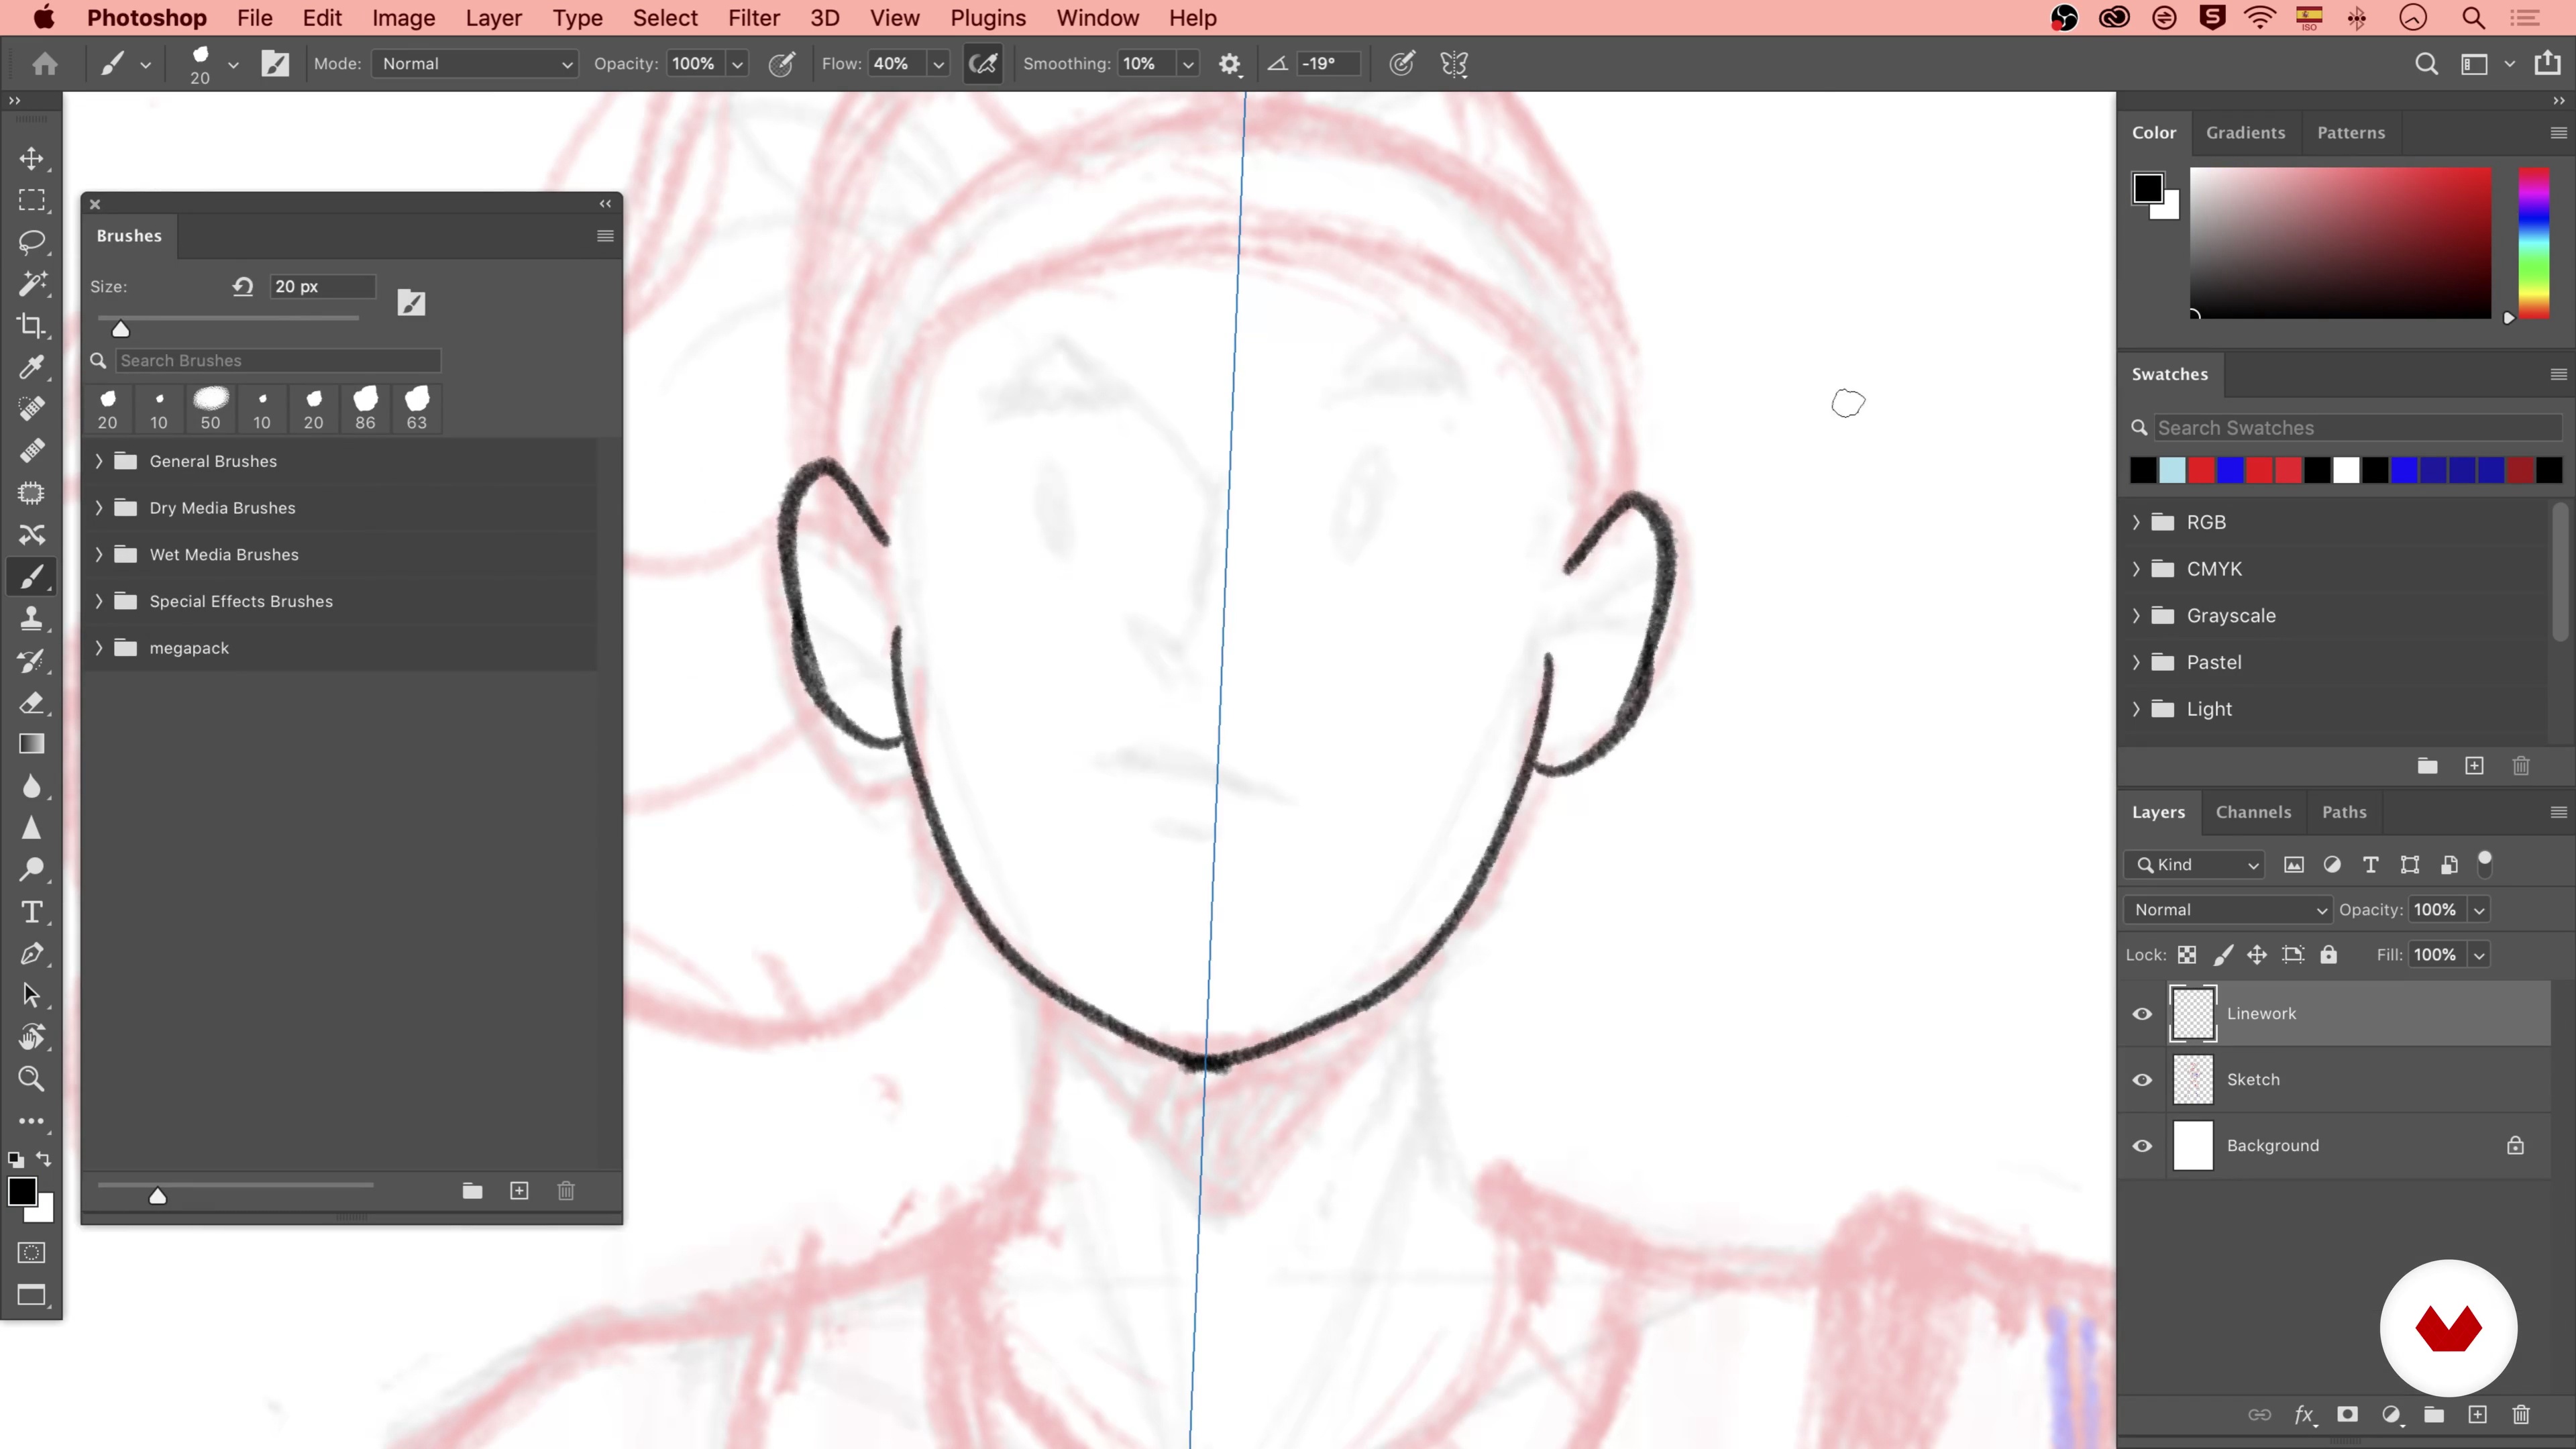
Task: Click the Search Brushes field
Action: pos(278,360)
